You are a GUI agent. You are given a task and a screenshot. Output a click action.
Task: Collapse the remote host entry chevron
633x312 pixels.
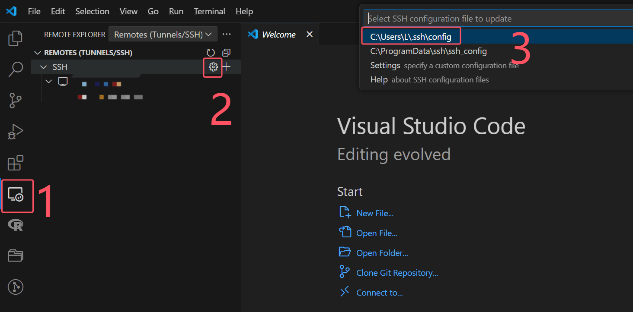(48, 82)
